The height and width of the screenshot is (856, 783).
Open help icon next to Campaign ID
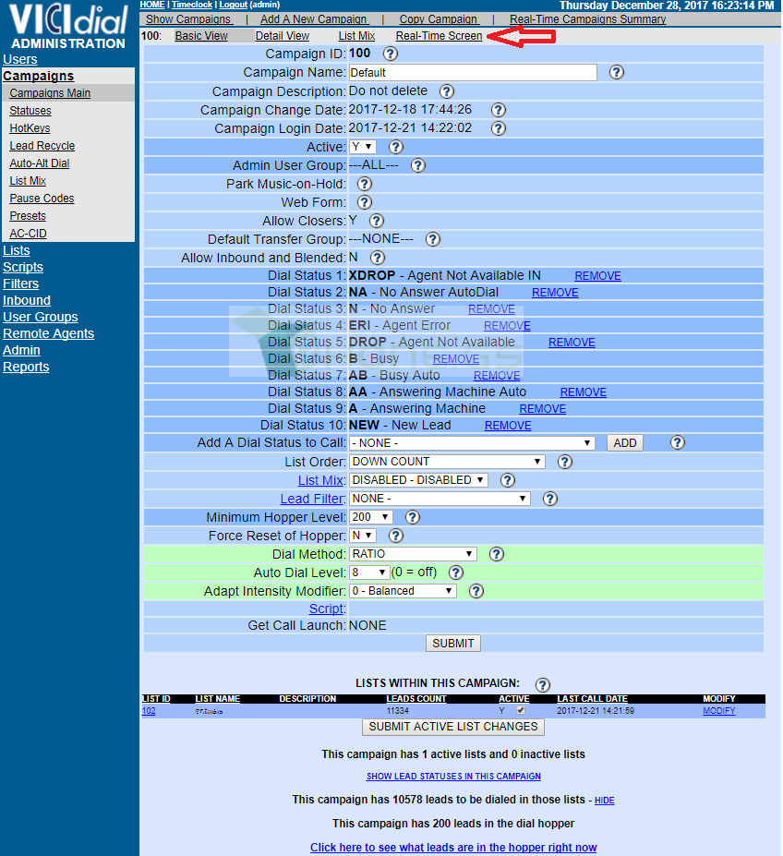point(391,54)
